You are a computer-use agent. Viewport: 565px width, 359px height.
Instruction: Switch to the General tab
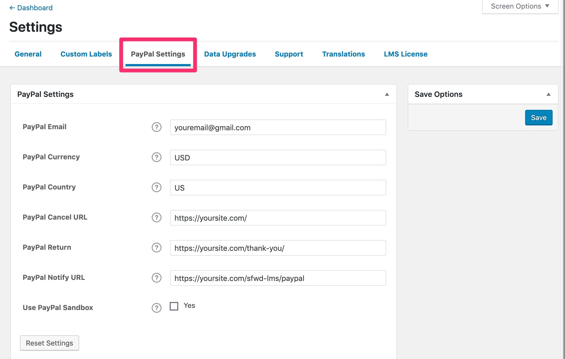point(28,54)
